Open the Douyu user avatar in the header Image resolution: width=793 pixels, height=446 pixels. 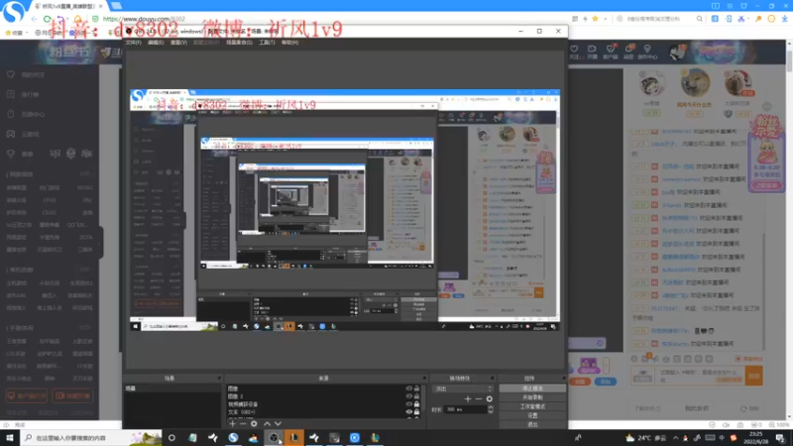[677, 52]
